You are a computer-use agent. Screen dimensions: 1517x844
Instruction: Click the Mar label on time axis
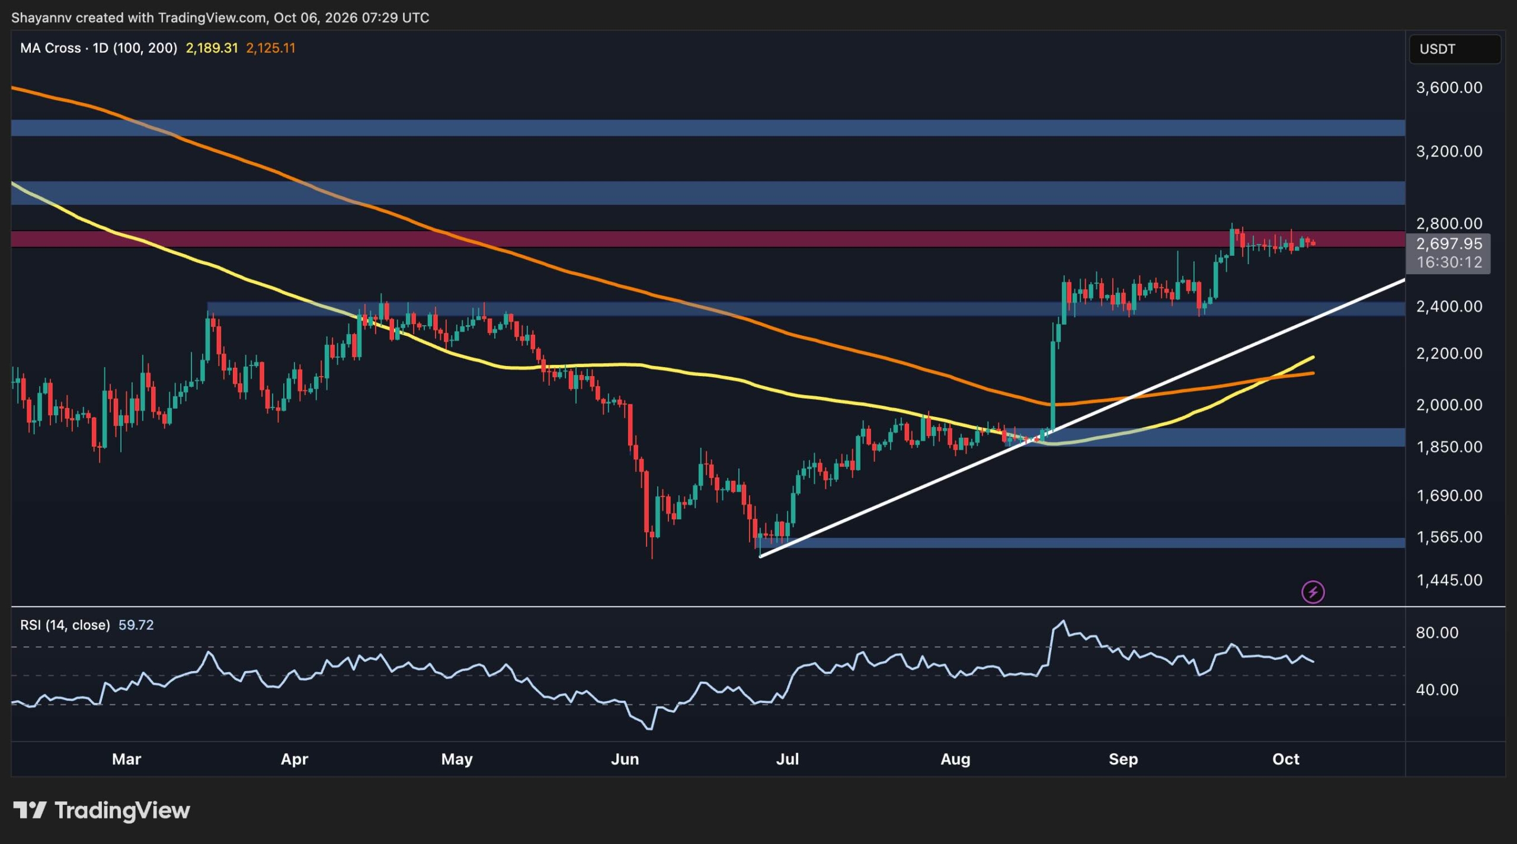[x=126, y=759]
